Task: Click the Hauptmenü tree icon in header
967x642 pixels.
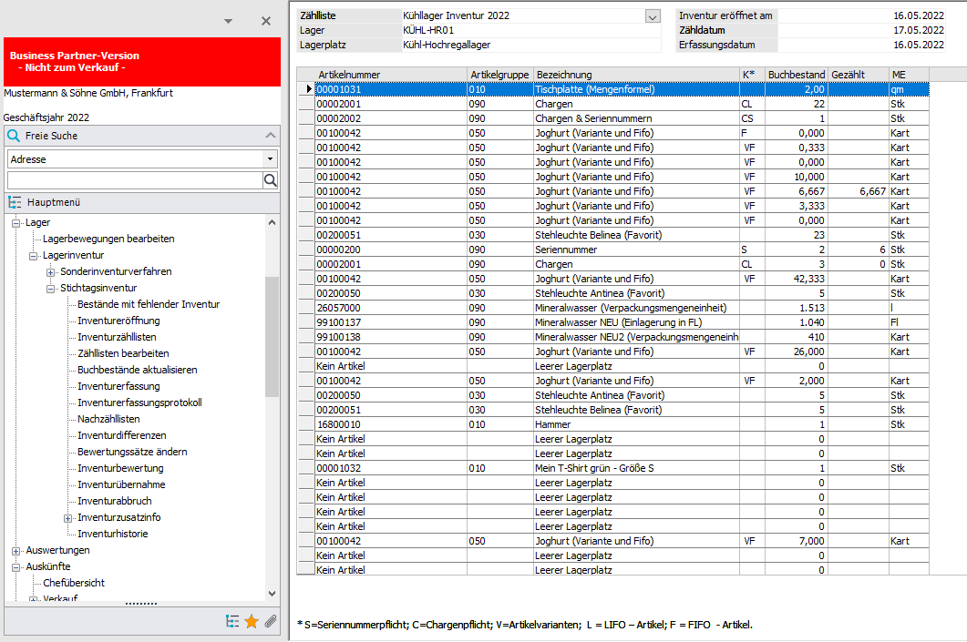Action: pos(15,202)
